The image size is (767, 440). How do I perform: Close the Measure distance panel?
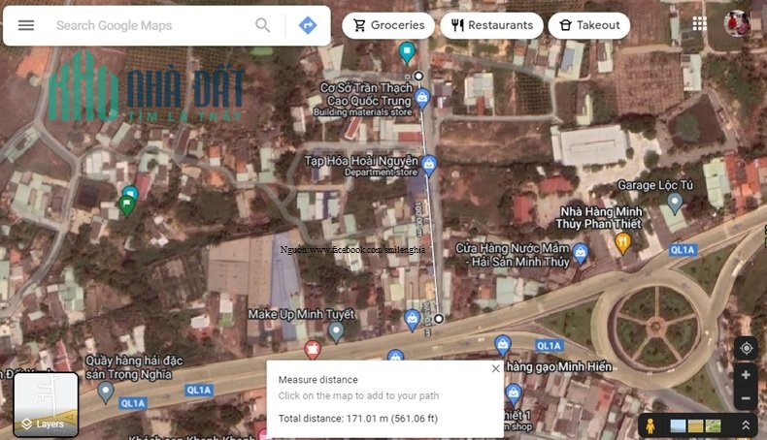(495, 368)
